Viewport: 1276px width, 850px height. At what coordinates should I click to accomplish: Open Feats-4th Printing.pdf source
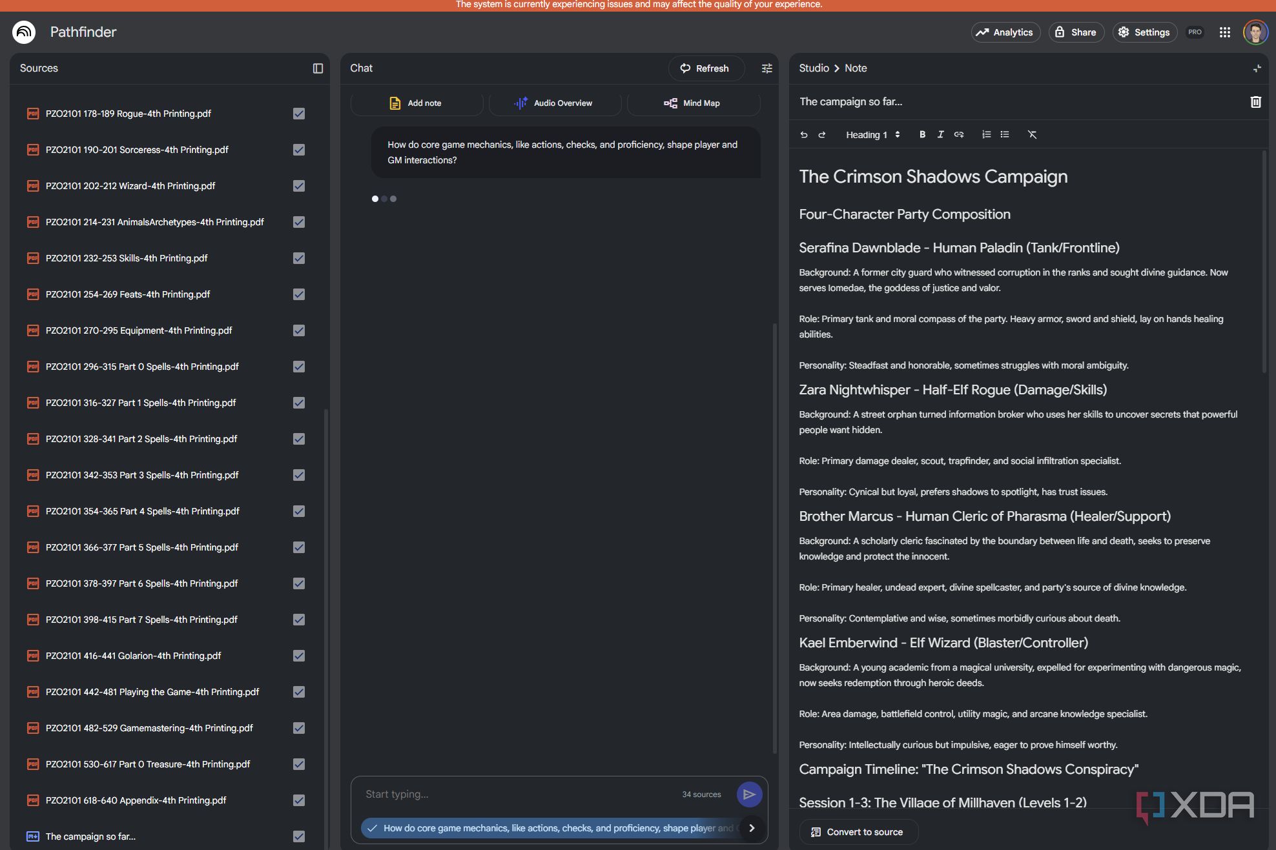tap(128, 294)
